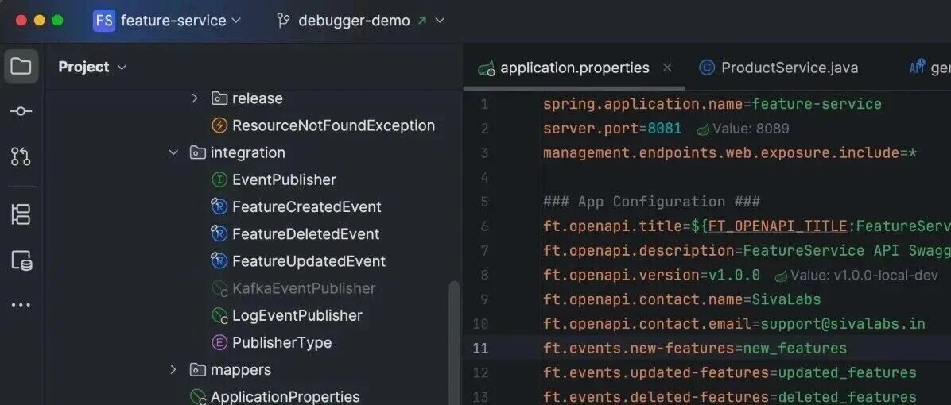951x405 pixels.
Task: Click the record icon of FeatureUpdatedEvent
Action: [x=219, y=261]
